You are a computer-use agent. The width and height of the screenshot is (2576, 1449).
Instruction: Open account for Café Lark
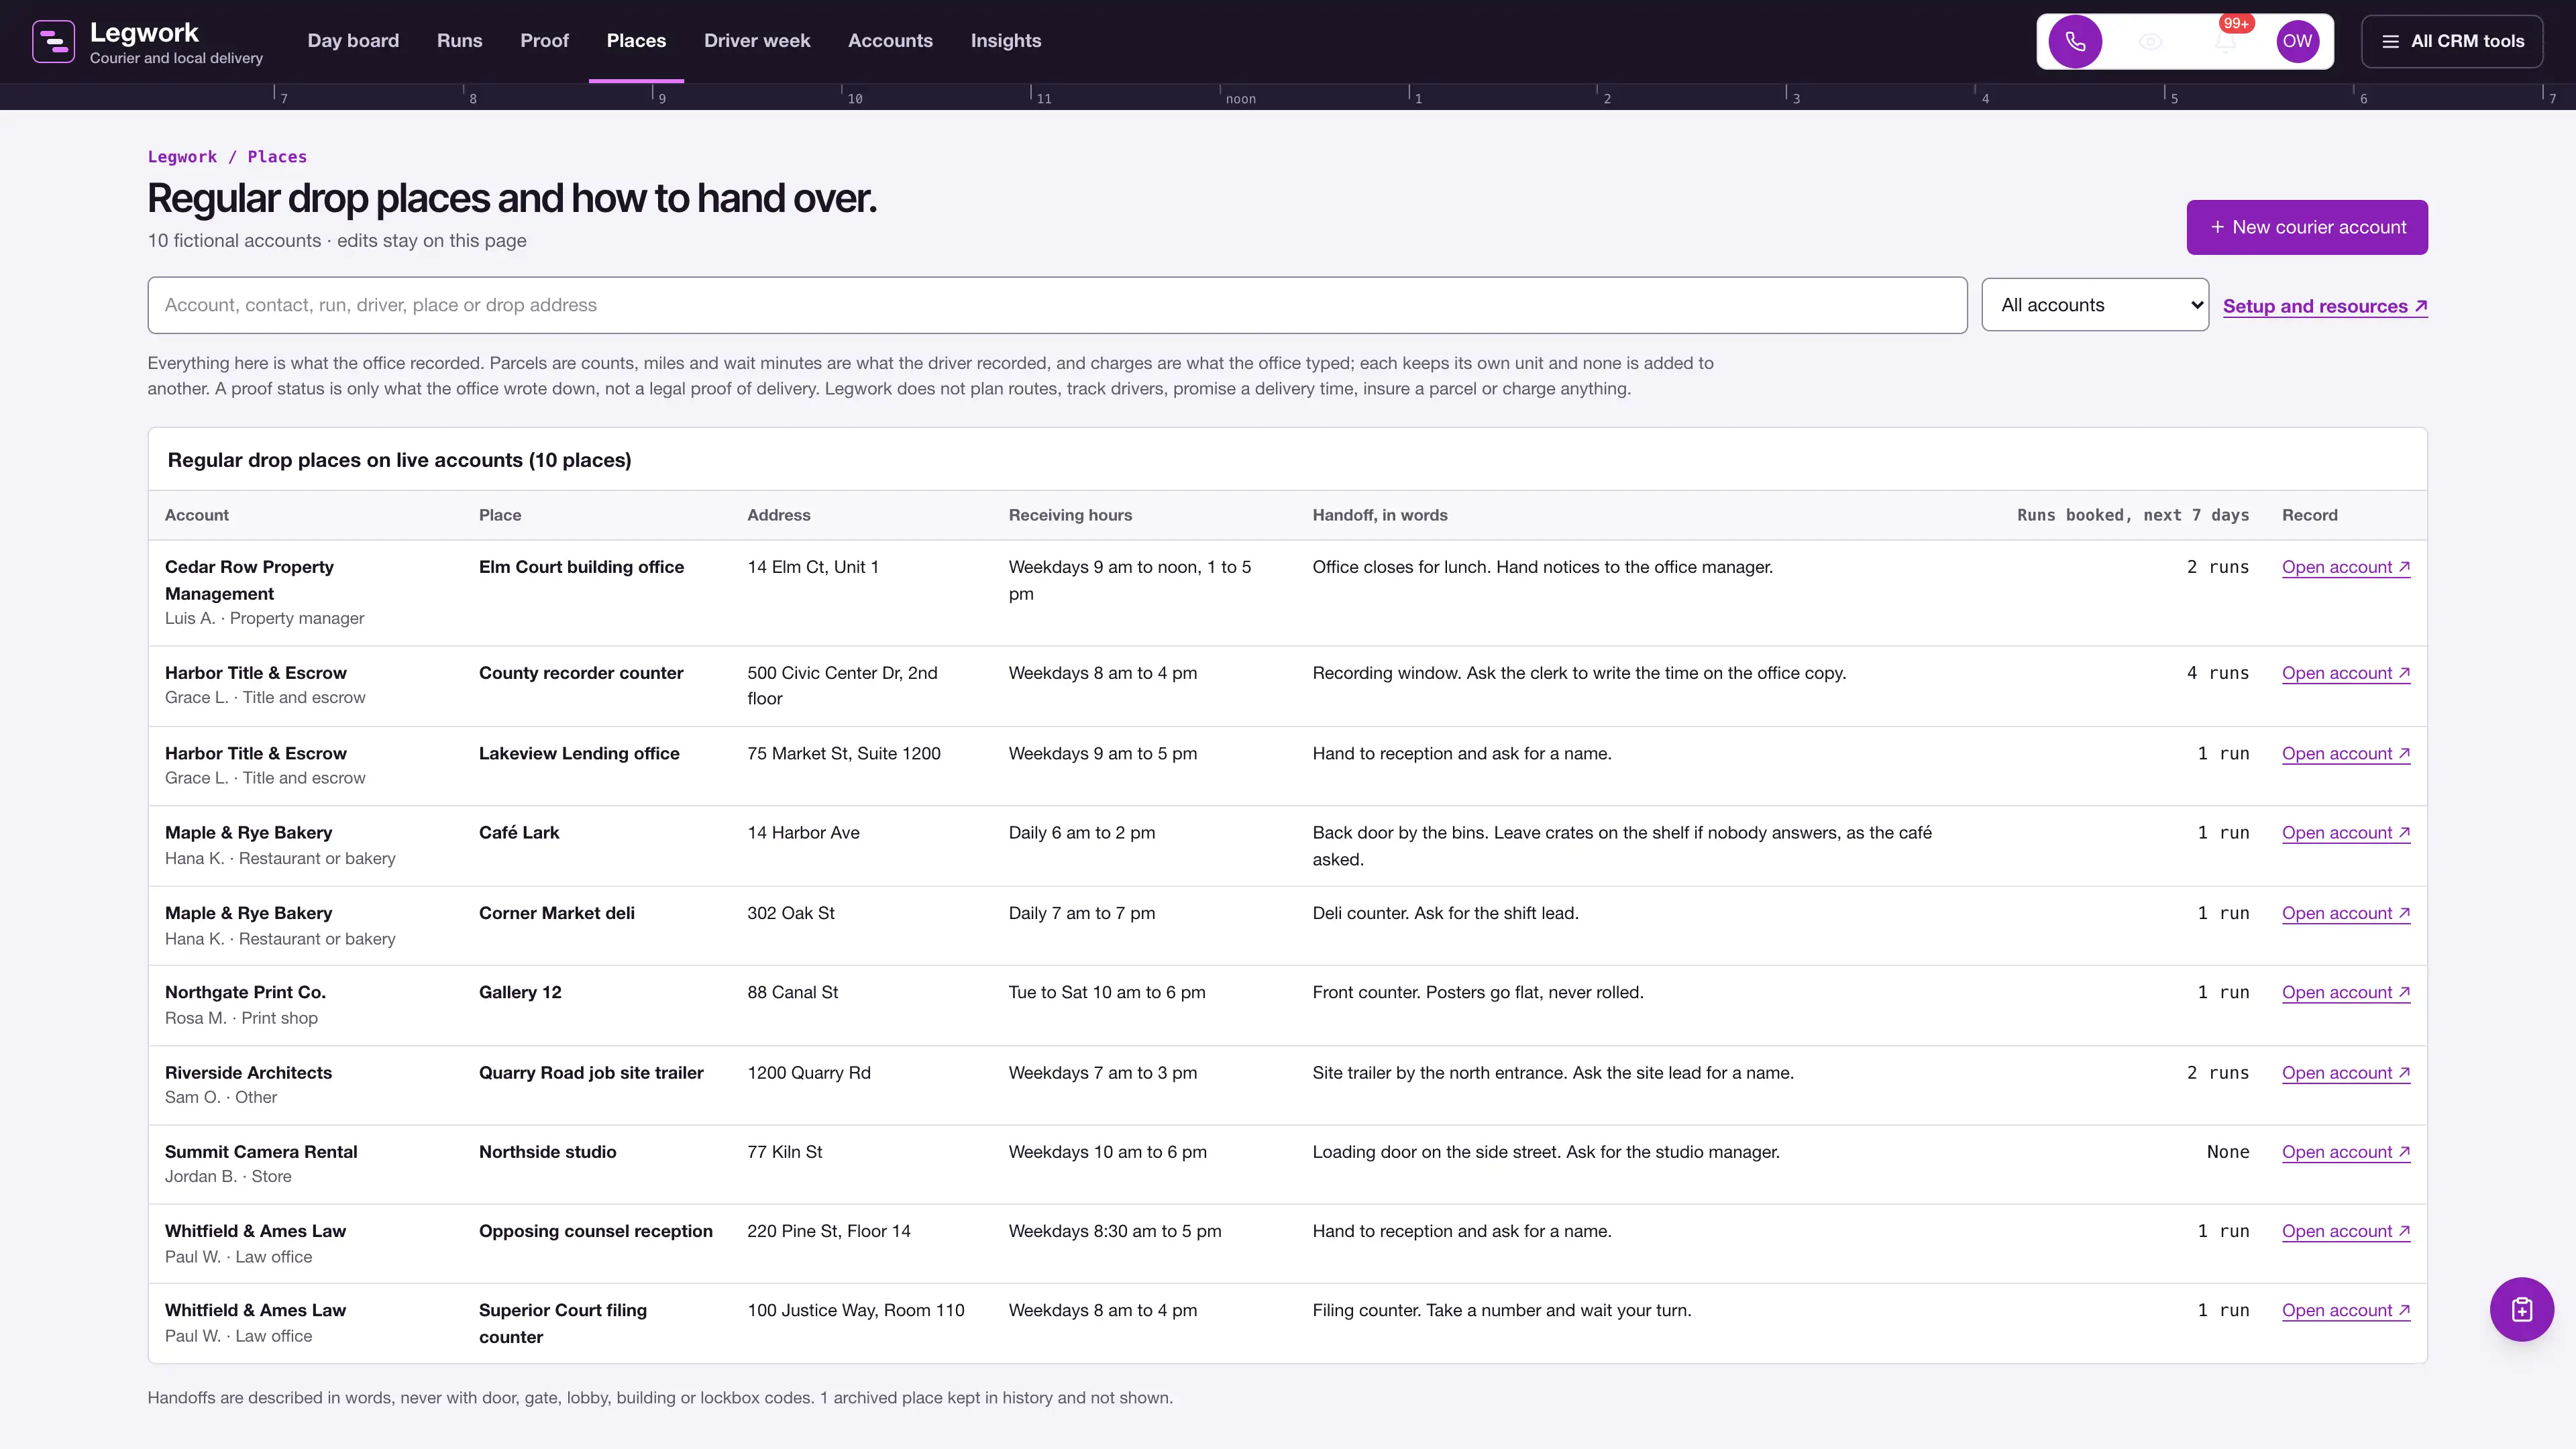tap(2346, 833)
